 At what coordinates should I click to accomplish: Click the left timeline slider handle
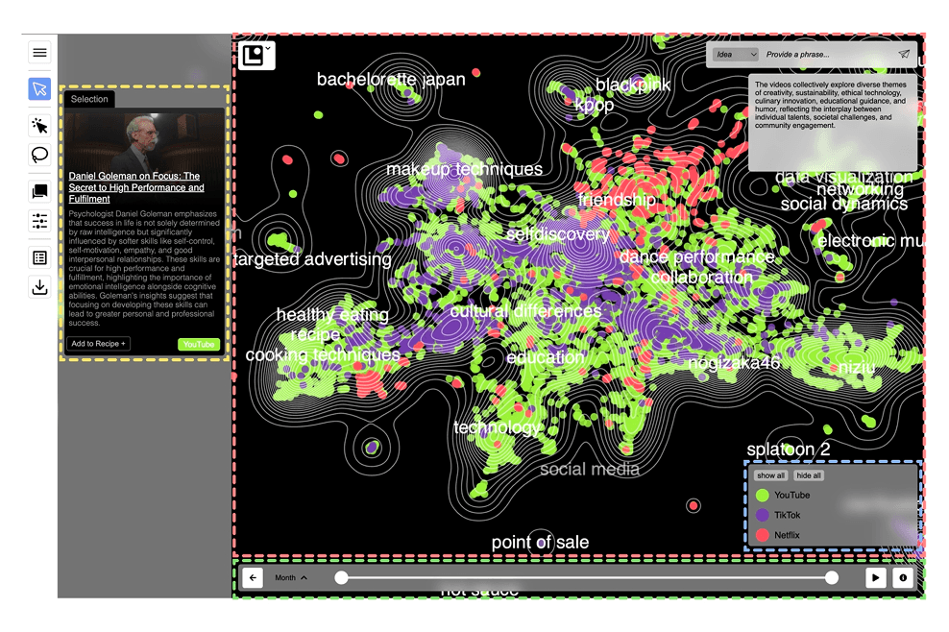pos(342,578)
